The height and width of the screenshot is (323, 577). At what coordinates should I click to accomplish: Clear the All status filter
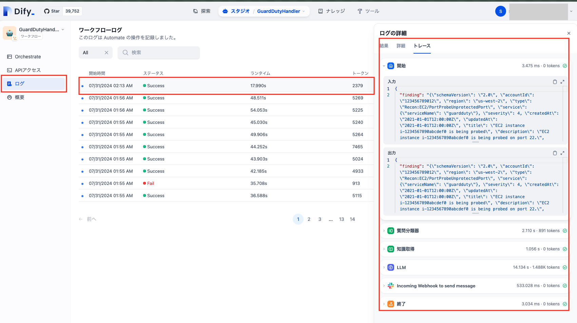[x=106, y=53]
